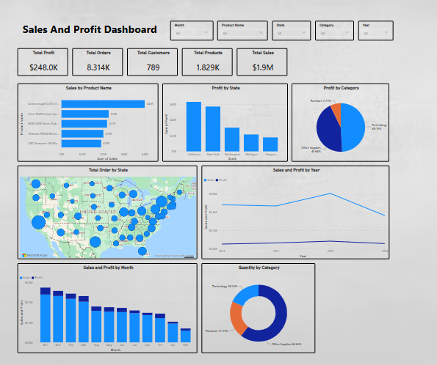Open the State filter dropdown
437x365 pixels.
pos(292,33)
